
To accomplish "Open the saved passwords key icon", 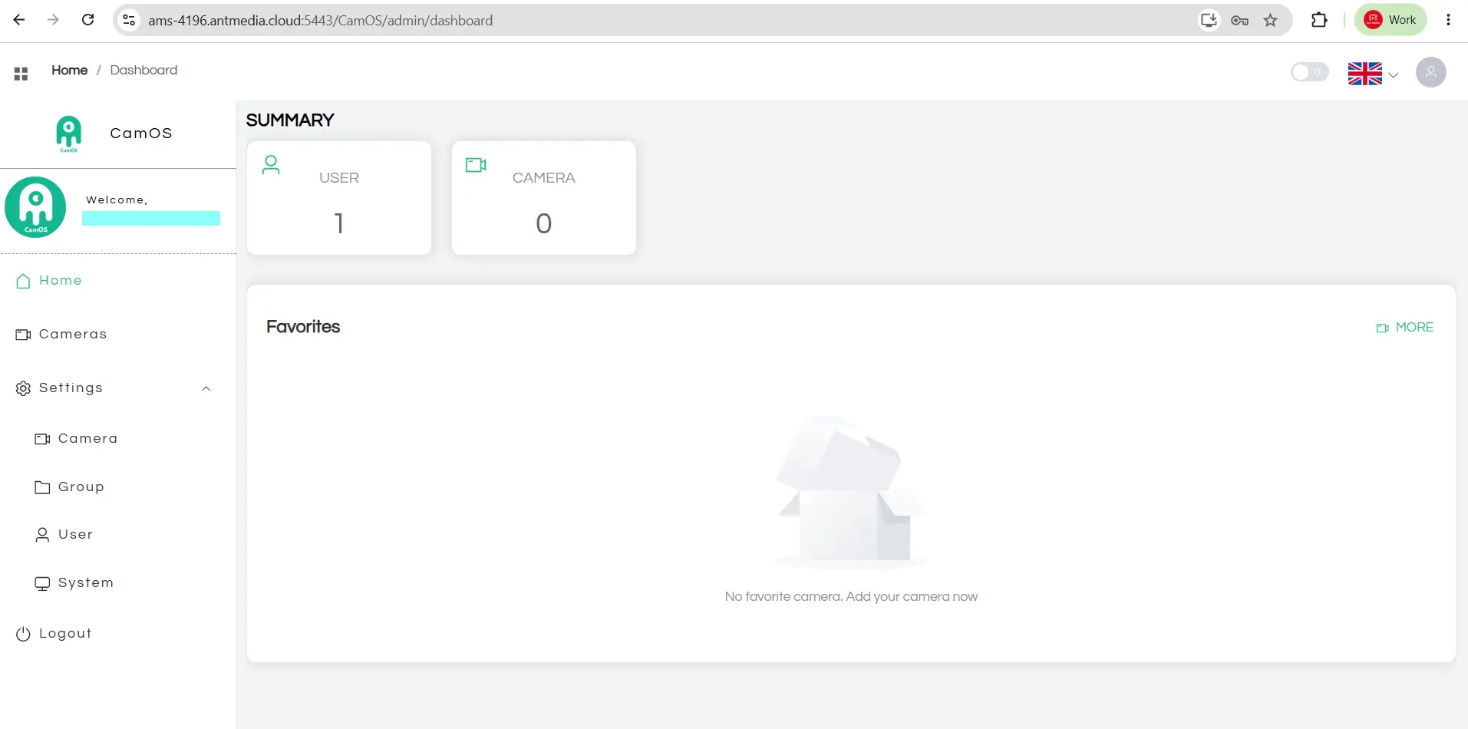I will 1239,20.
